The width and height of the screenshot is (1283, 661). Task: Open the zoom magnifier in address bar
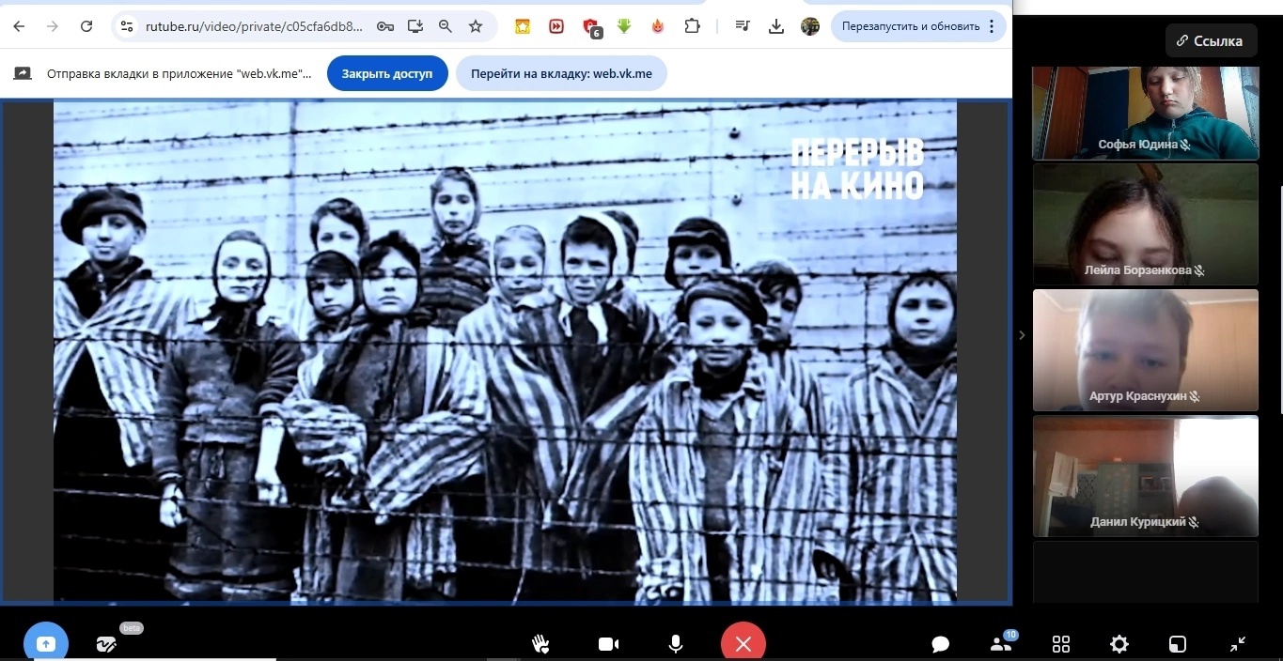pyautogui.click(x=446, y=26)
